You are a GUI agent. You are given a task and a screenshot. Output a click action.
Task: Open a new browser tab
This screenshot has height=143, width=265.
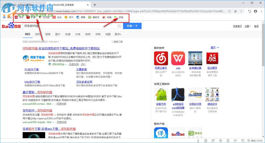pyautogui.click(x=95, y=5)
